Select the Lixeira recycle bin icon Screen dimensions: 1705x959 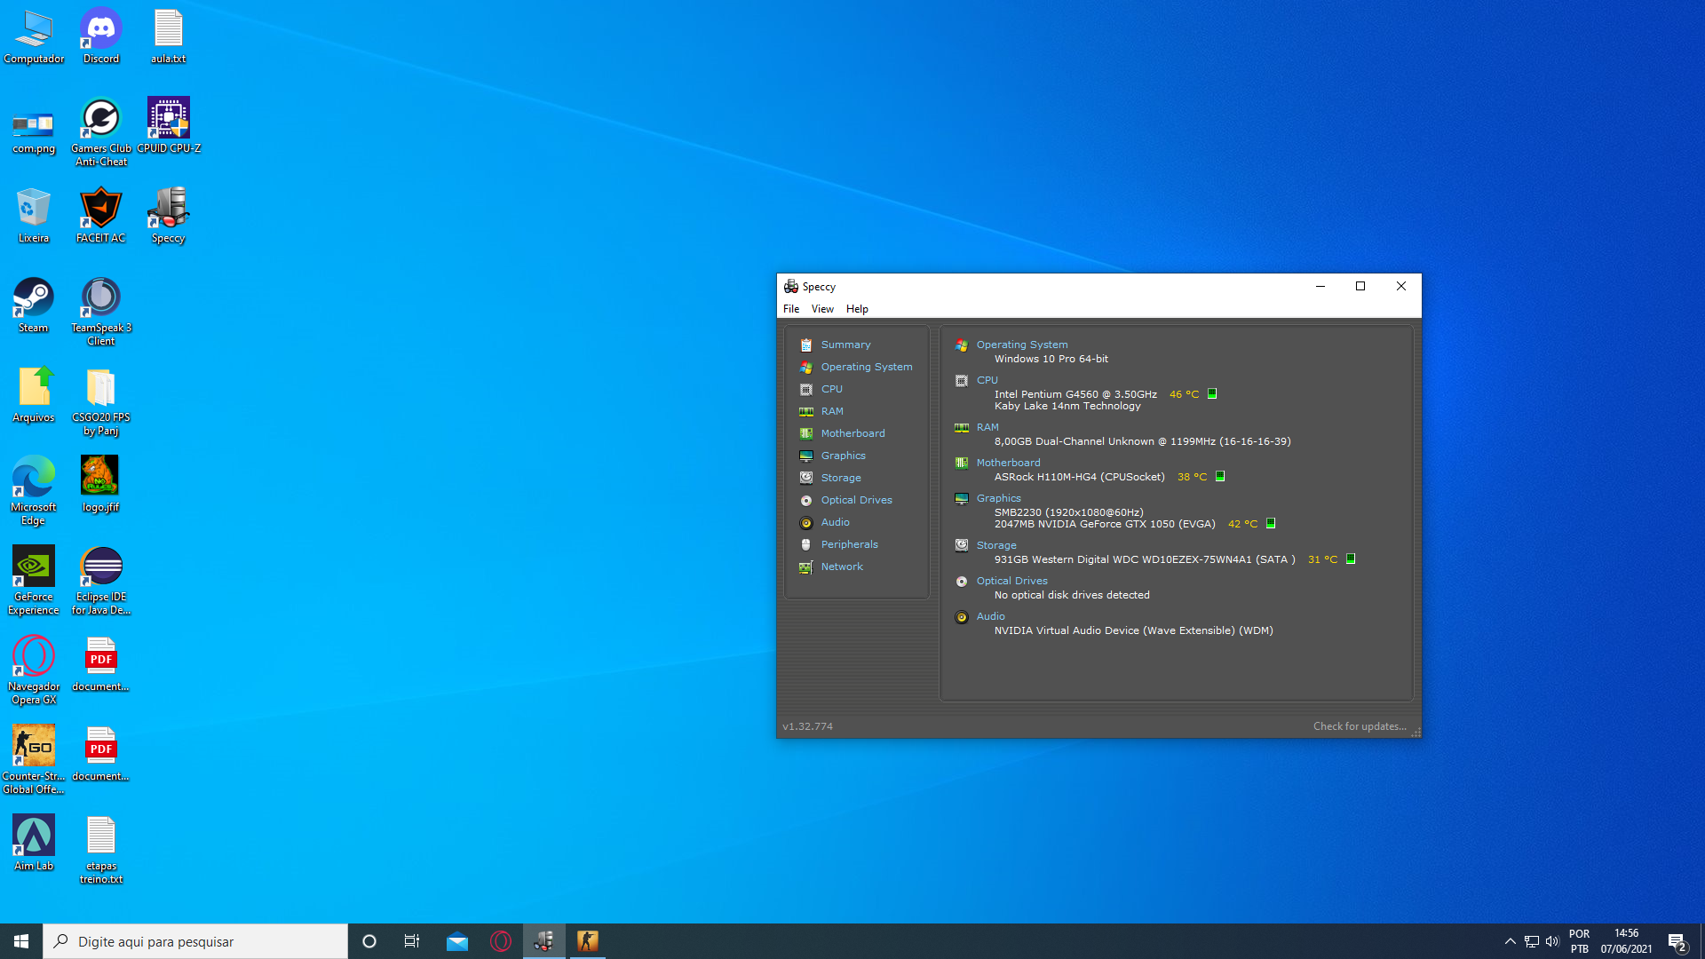[x=34, y=215]
